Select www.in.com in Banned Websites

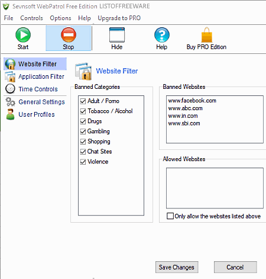tap(183, 116)
